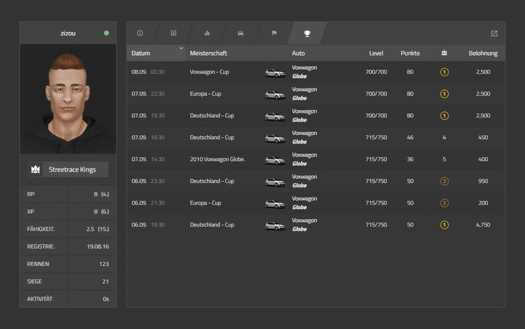The height and width of the screenshot is (329, 525).
Task: Select the trophy championships tab
Action: coord(307,33)
